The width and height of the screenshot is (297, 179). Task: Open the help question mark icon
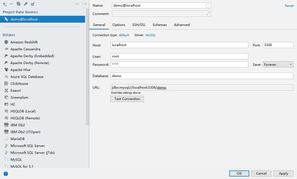(x=6, y=174)
